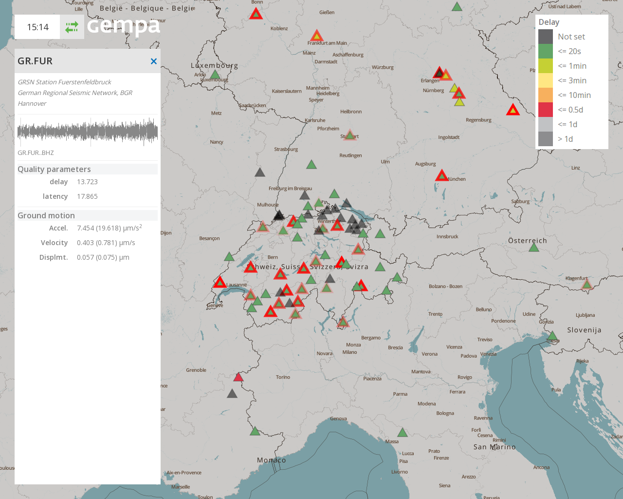The width and height of the screenshot is (623, 499).
Task: Click the 'Quality parameters' section header
Action: pos(88,169)
